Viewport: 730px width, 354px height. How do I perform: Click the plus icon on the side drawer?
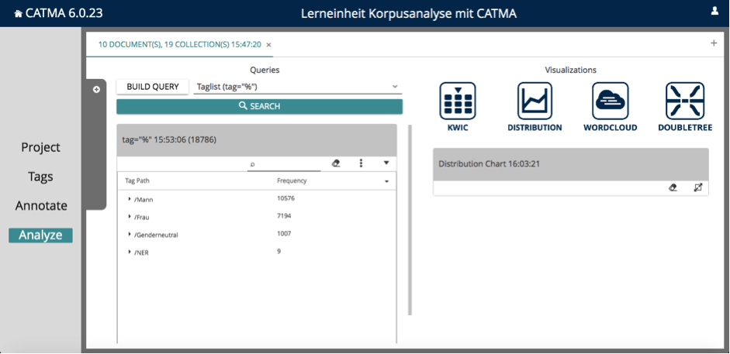click(96, 90)
